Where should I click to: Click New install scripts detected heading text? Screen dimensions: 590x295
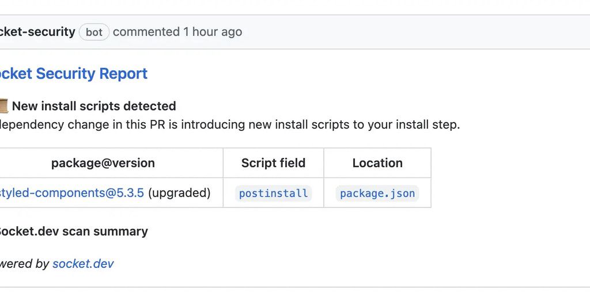[94, 106]
